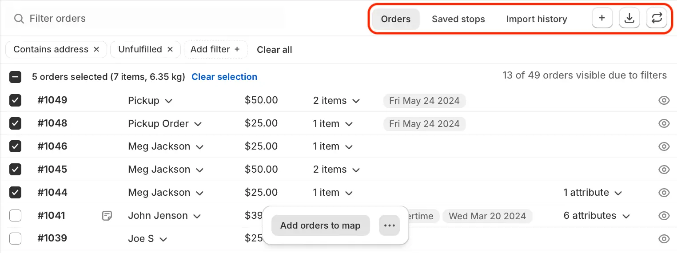Switch to the Saved stops tab
The height and width of the screenshot is (253, 677).
[x=458, y=19]
